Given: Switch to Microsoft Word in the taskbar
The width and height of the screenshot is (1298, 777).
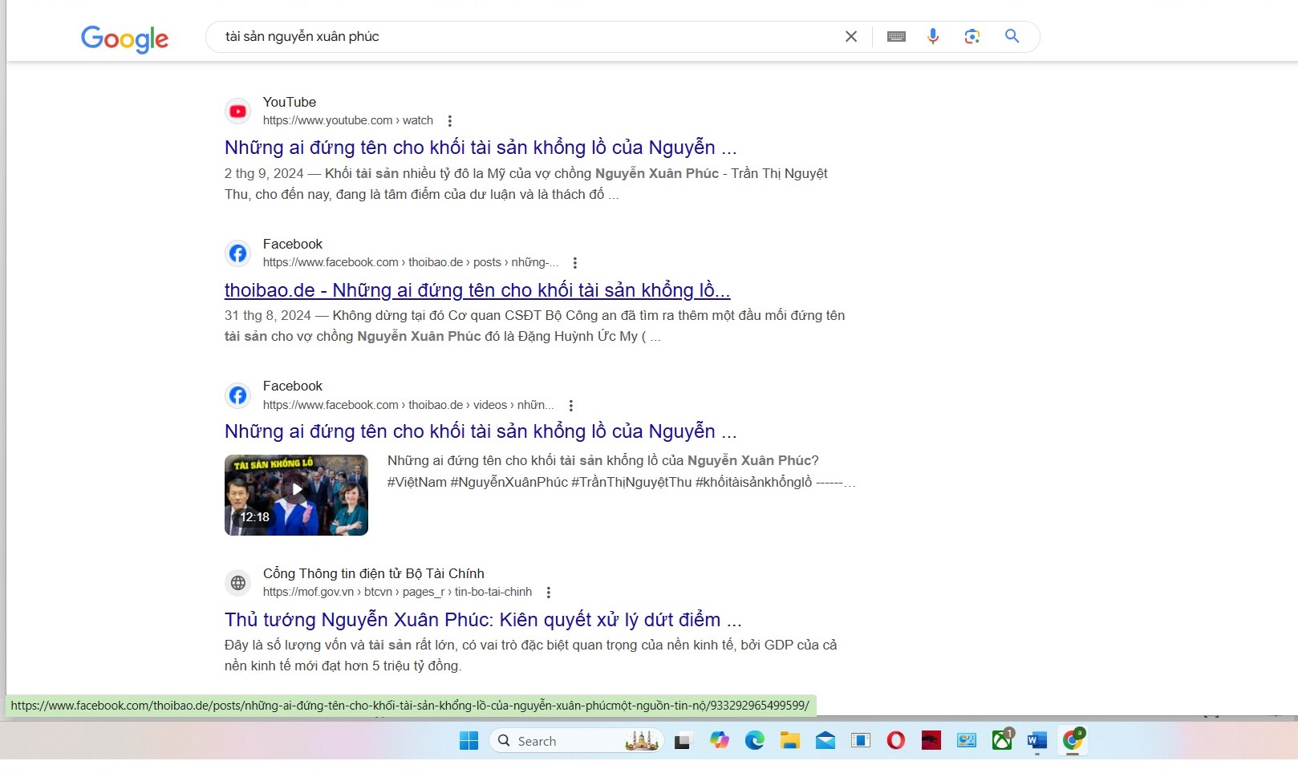Looking at the screenshot, I should [x=1036, y=741].
